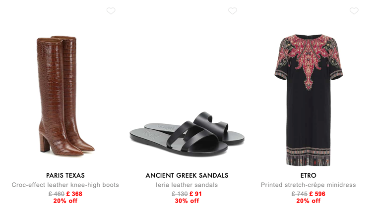The width and height of the screenshot is (377, 211).
Task: Click the ANCIENT GREEK SANDALS brand name
Action: pos(187,175)
